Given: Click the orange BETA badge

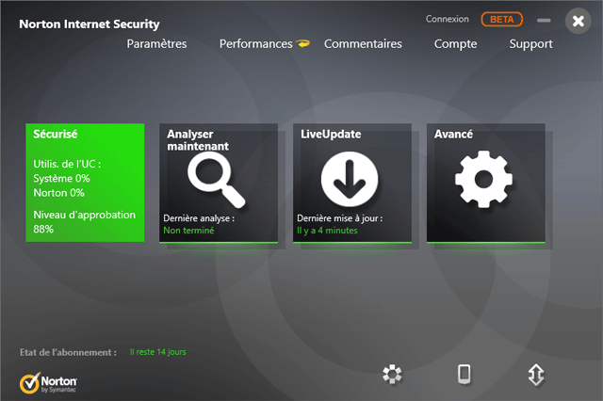Looking at the screenshot, I should (x=501, y=19).
